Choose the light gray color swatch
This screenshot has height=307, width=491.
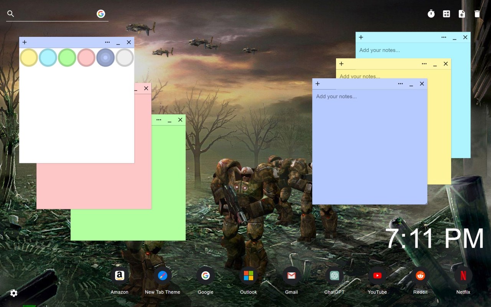pos(125,58)
